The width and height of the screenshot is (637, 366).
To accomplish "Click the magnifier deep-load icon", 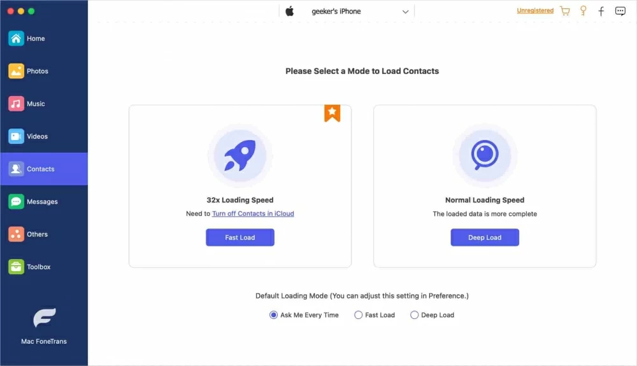I will point(485,155).
